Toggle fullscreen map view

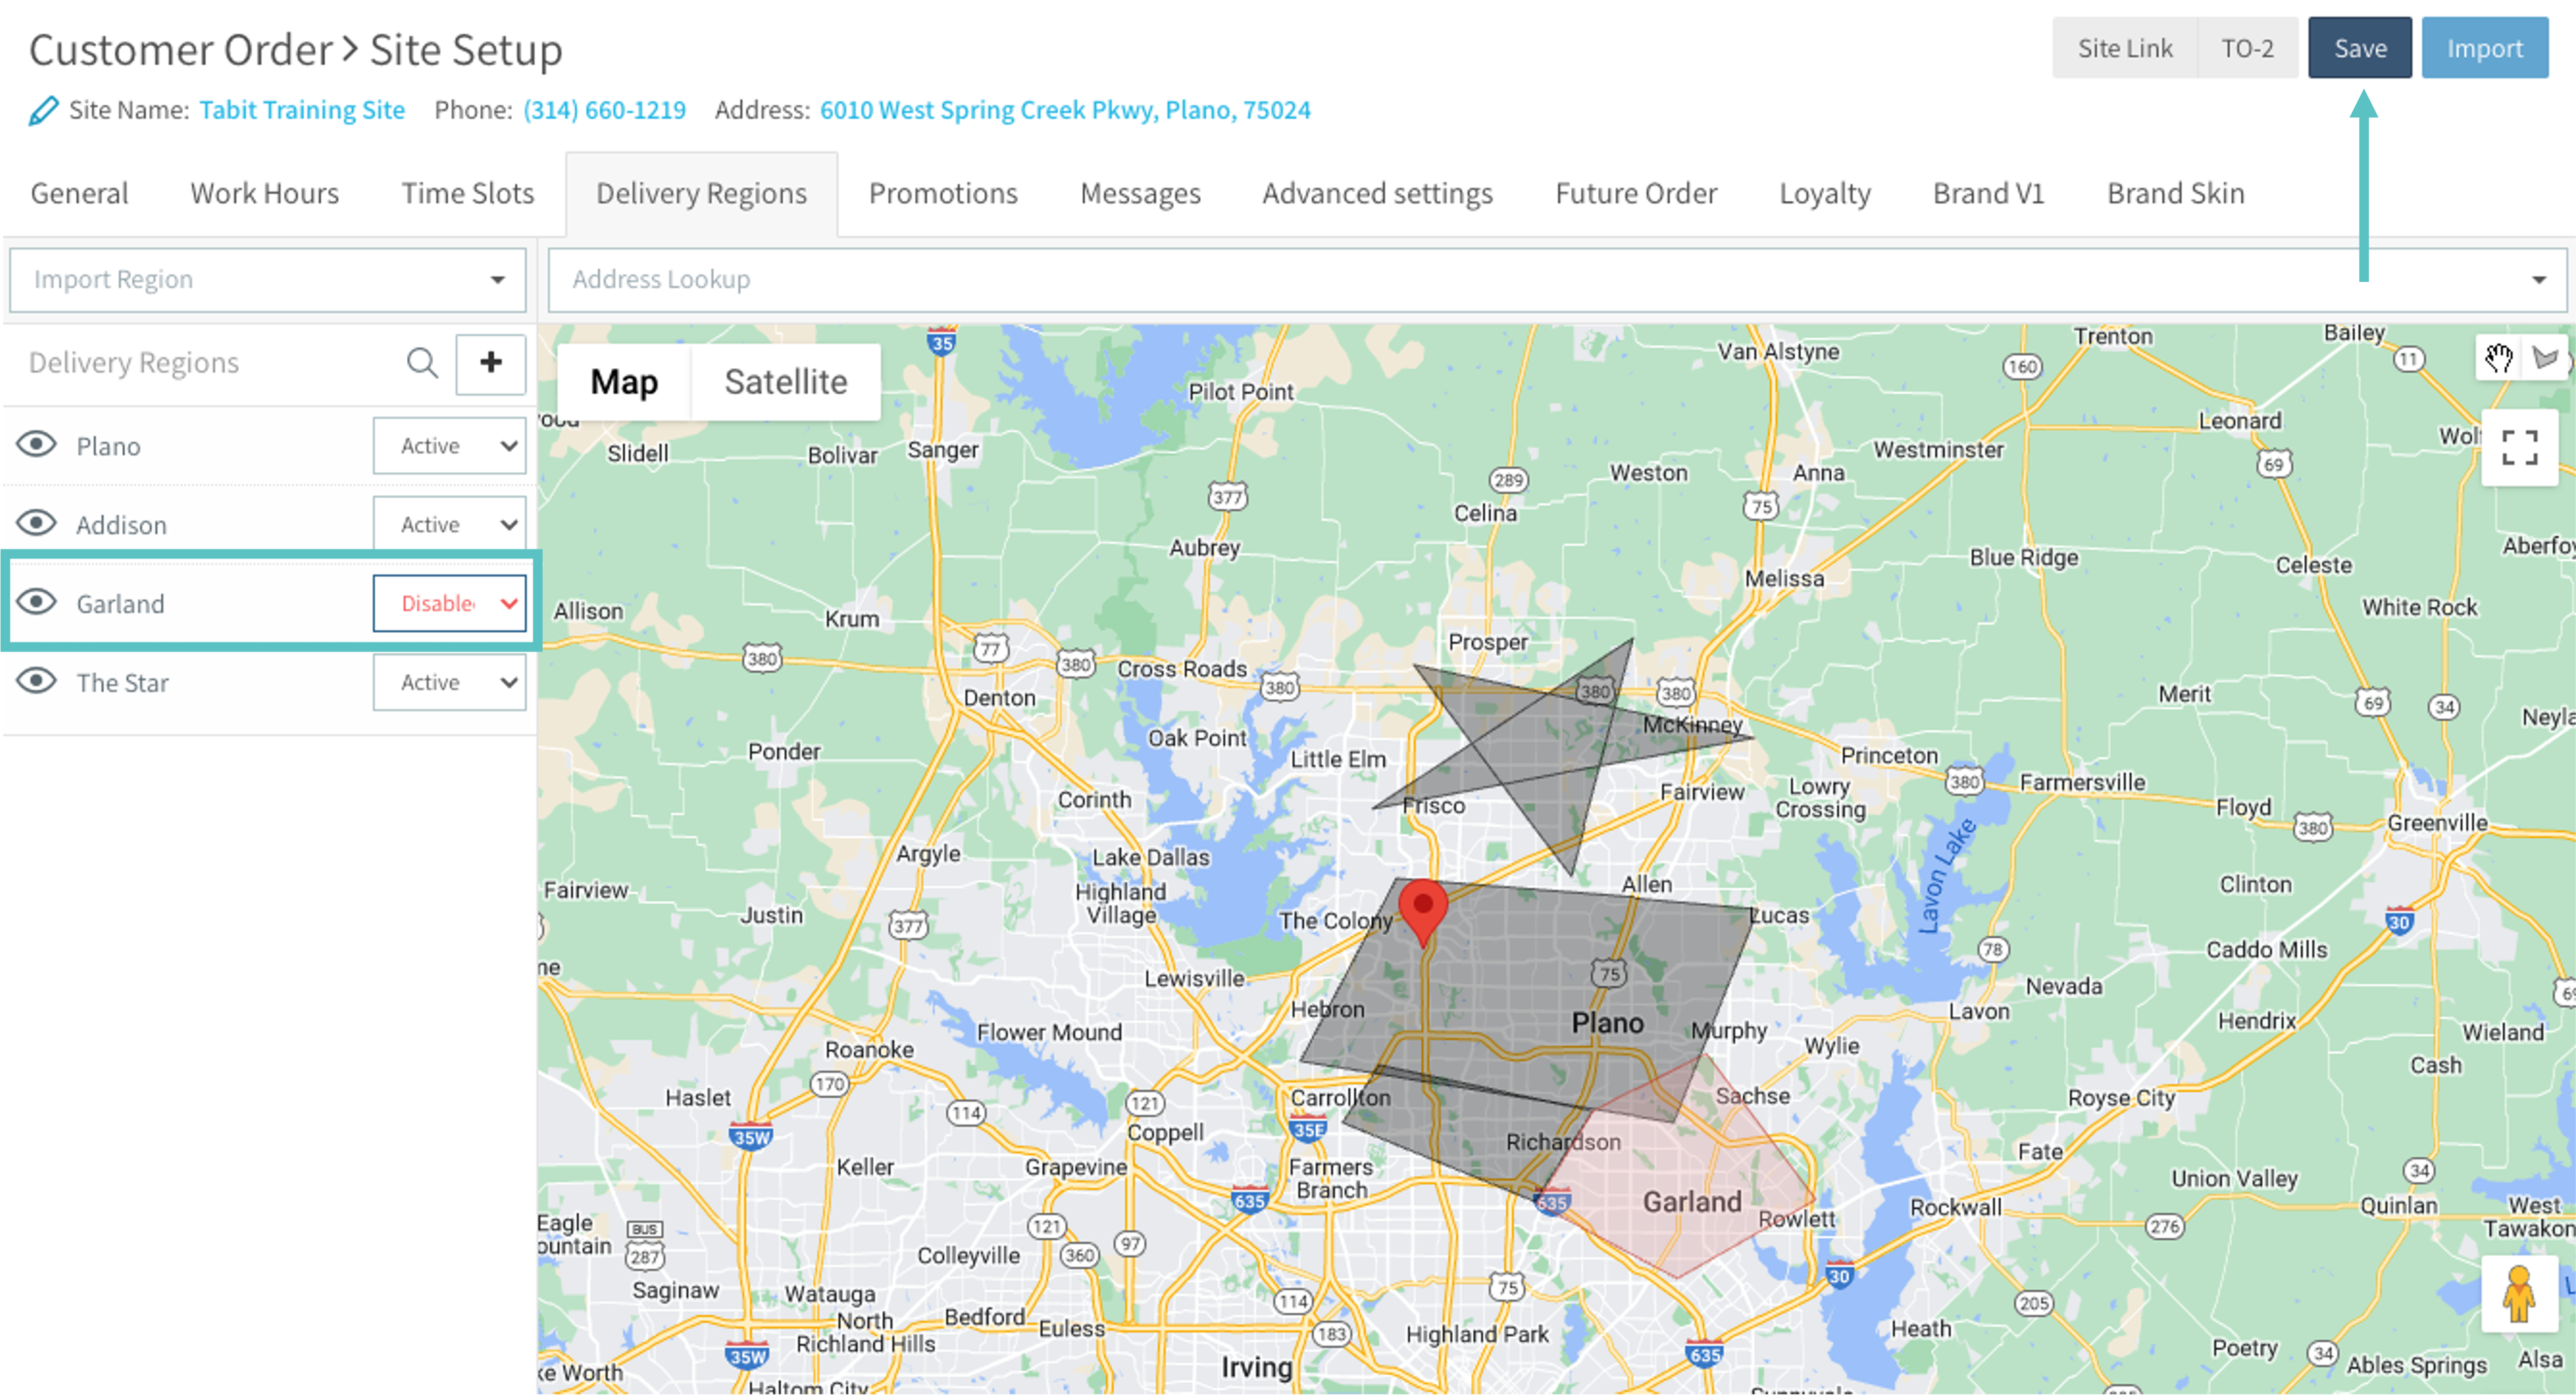2519,447
